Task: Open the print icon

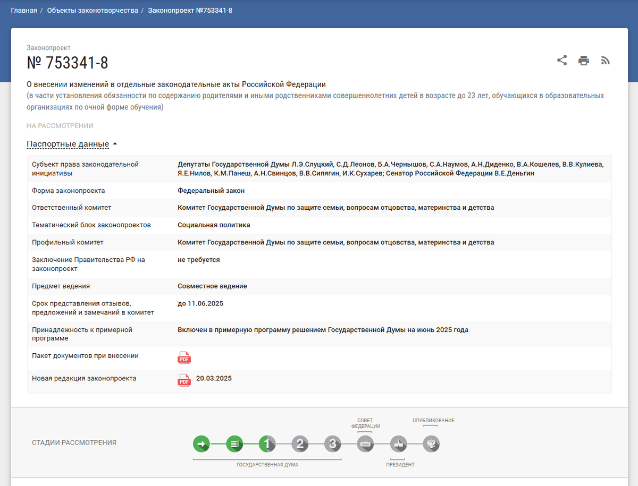Action: pos(584,61)
